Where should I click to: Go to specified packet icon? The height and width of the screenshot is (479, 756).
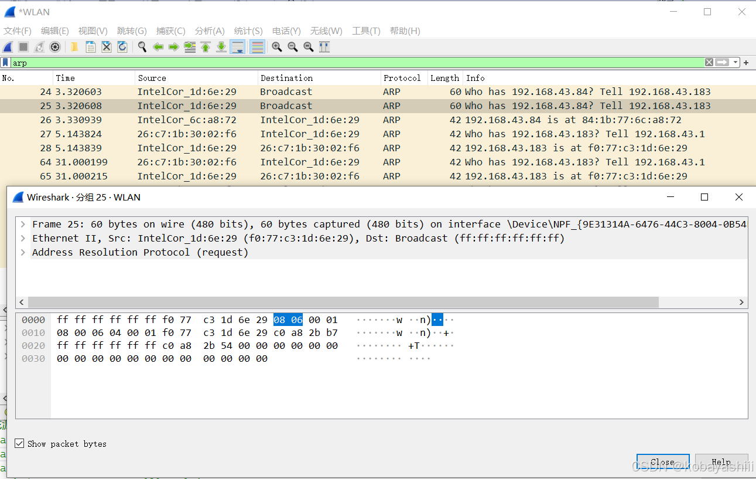pos(190,47)
